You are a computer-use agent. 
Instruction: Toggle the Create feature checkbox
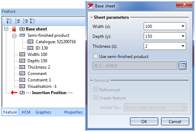(95, 98)
